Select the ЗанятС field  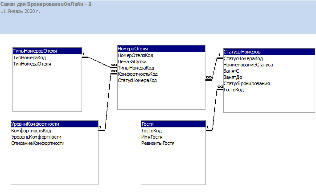pyautogui.click(x=231, y=71)
